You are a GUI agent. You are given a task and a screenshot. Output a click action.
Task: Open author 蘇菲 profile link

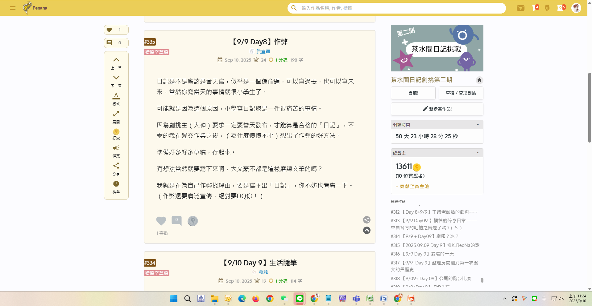tap(263, 272)
